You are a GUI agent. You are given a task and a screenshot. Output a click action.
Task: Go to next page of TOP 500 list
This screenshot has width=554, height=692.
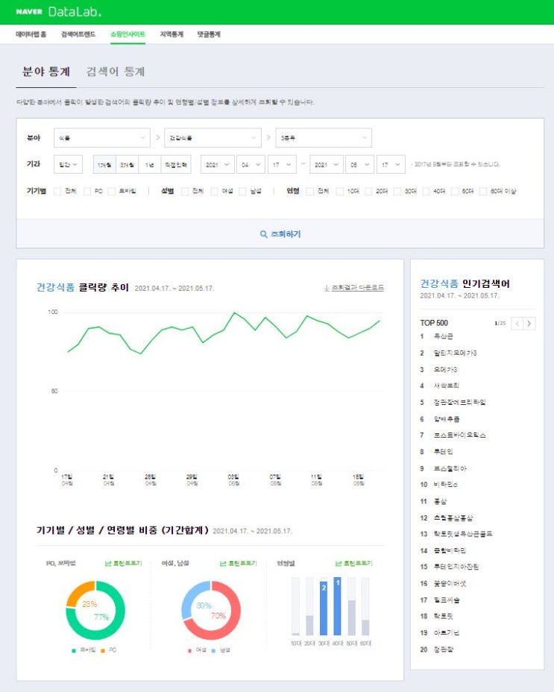tap(529, 324)
